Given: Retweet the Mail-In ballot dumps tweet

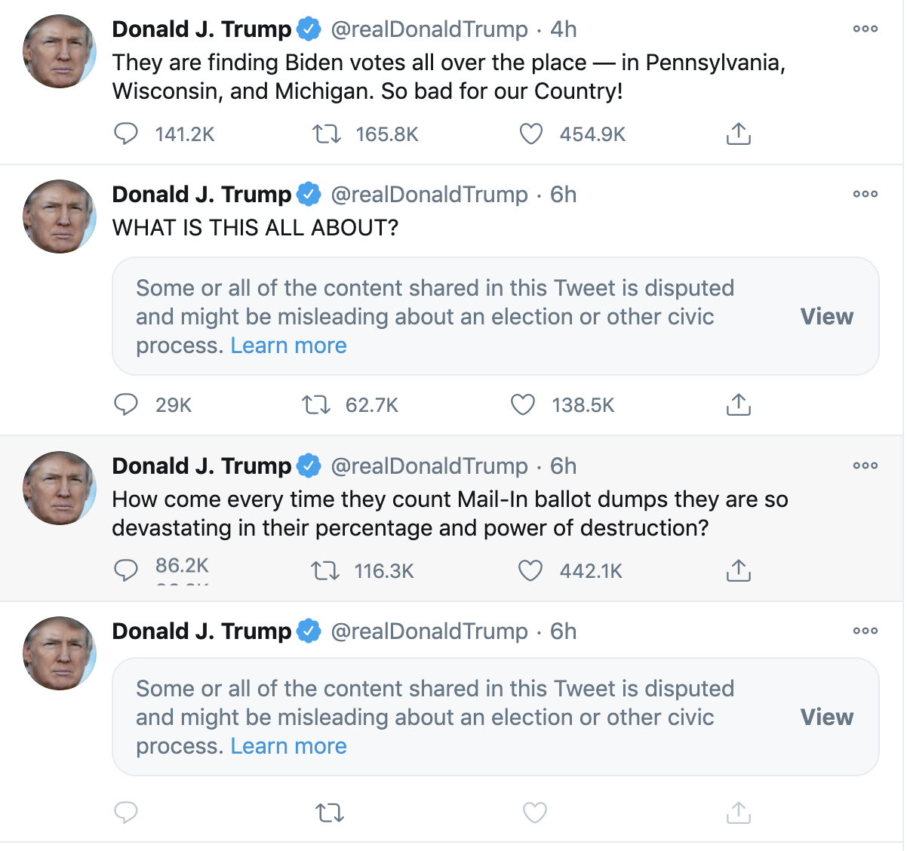Looking at the screenshot, I should pyautogui.click(x=325, y=571).
